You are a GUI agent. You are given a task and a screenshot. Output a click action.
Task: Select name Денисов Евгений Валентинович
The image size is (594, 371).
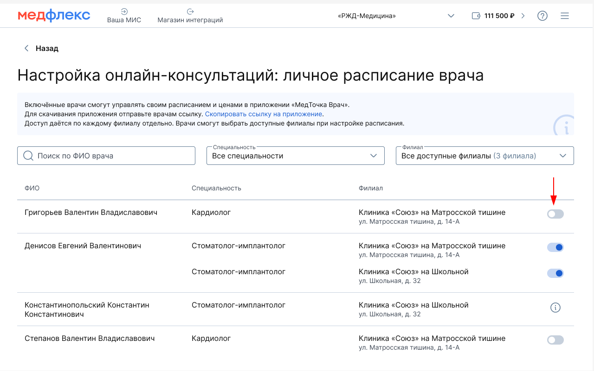pyautogui.click(x=83, y=246)
